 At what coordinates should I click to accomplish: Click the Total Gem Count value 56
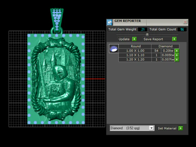click(x=182, y=29)
